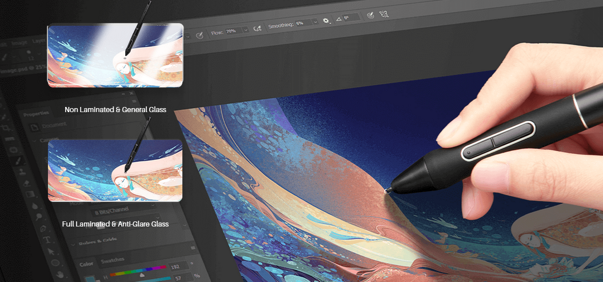Screen dimensions: 603x282
Task: Click the 'Flow:' label
Action: (x=217, y=33)
